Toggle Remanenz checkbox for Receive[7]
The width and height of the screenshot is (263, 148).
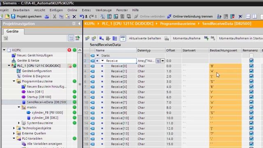pyautogui.click(x=251, y=102)
